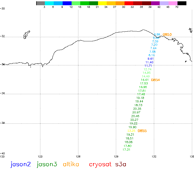Click the orange 0855 time label
Viewport: 194px width, 170px height.
(142, 131)
